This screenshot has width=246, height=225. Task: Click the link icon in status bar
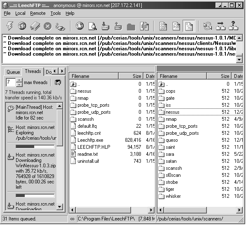point(73,219)
